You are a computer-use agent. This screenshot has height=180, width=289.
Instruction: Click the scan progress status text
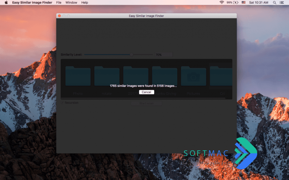click(143, 86)
